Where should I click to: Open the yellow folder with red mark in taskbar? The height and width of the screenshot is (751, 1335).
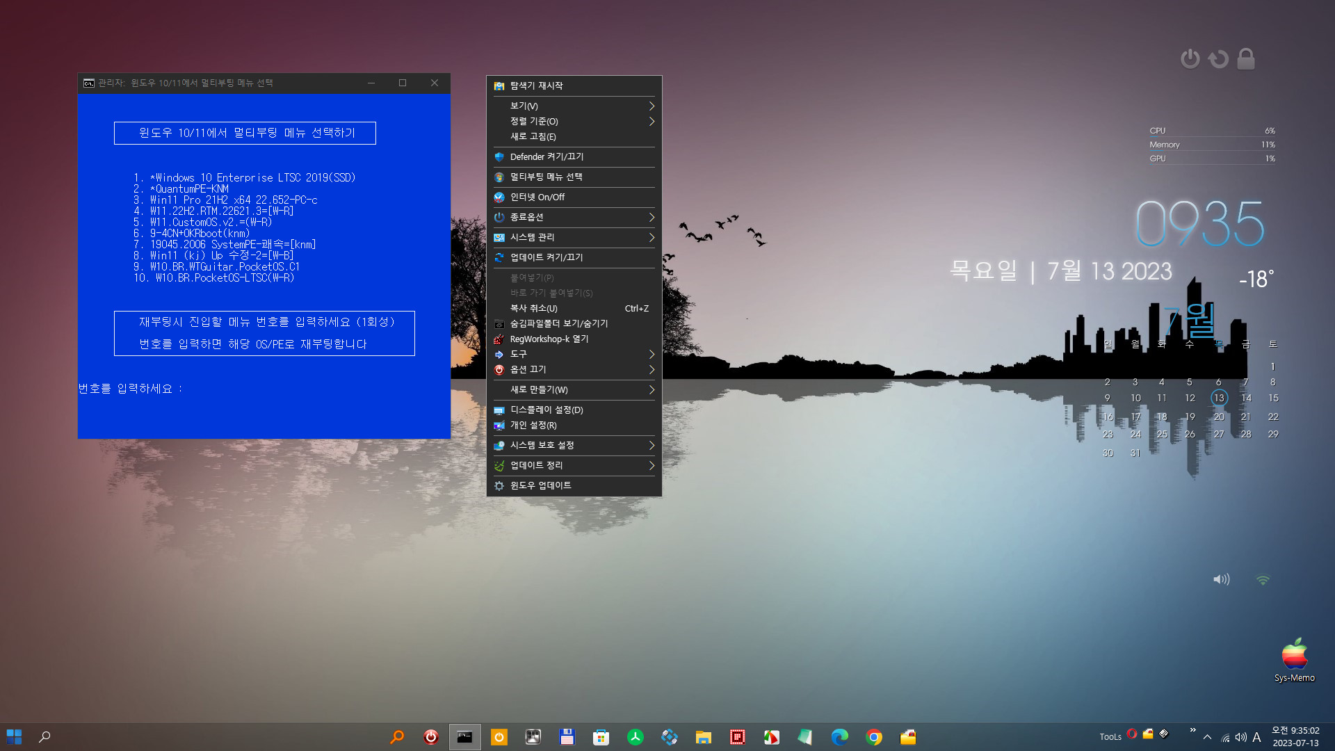pyautogui.click(x=908, y=737)
